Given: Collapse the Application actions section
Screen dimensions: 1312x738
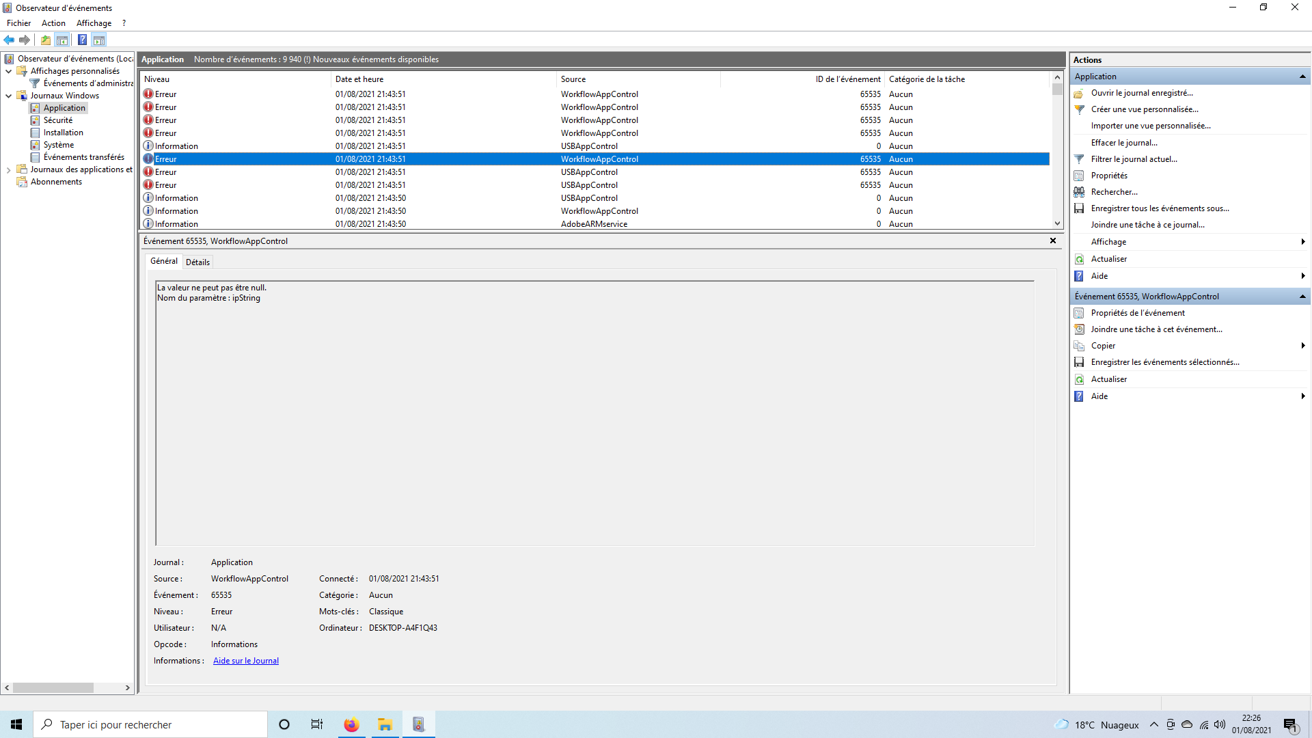Looking at the screenshot, I should point(1302,77).
